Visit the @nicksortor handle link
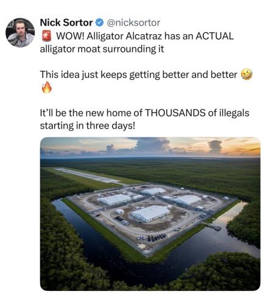266x305 pixels. pos(133,23)
